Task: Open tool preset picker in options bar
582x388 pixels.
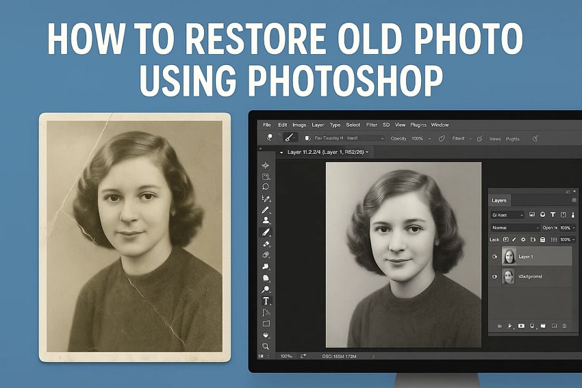Action: point(270,138)
